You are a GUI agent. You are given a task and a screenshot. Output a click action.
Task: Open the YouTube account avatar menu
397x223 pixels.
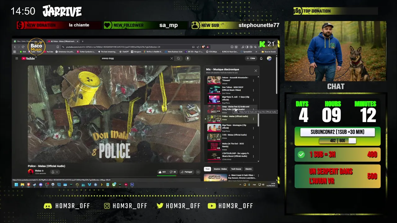[x=269, y=58]
